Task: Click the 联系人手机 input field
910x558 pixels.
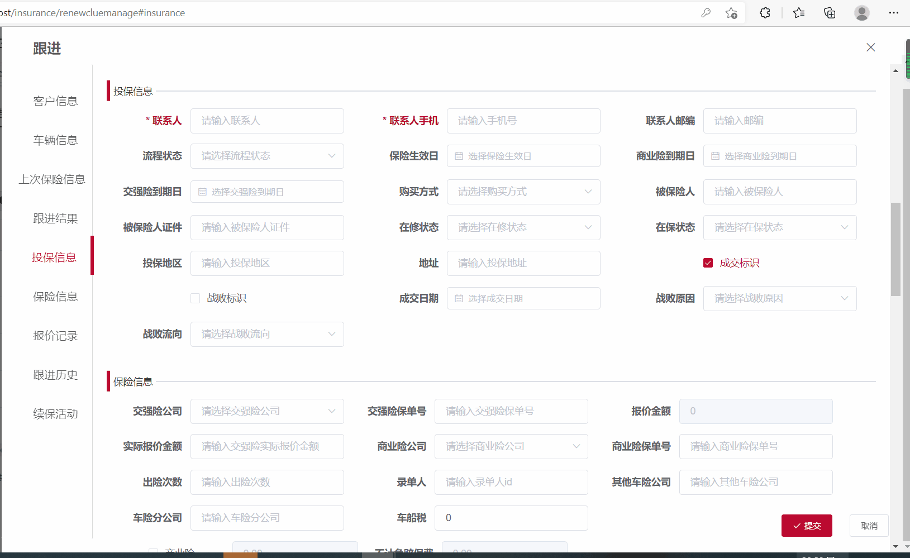Action: coord(523,121)
